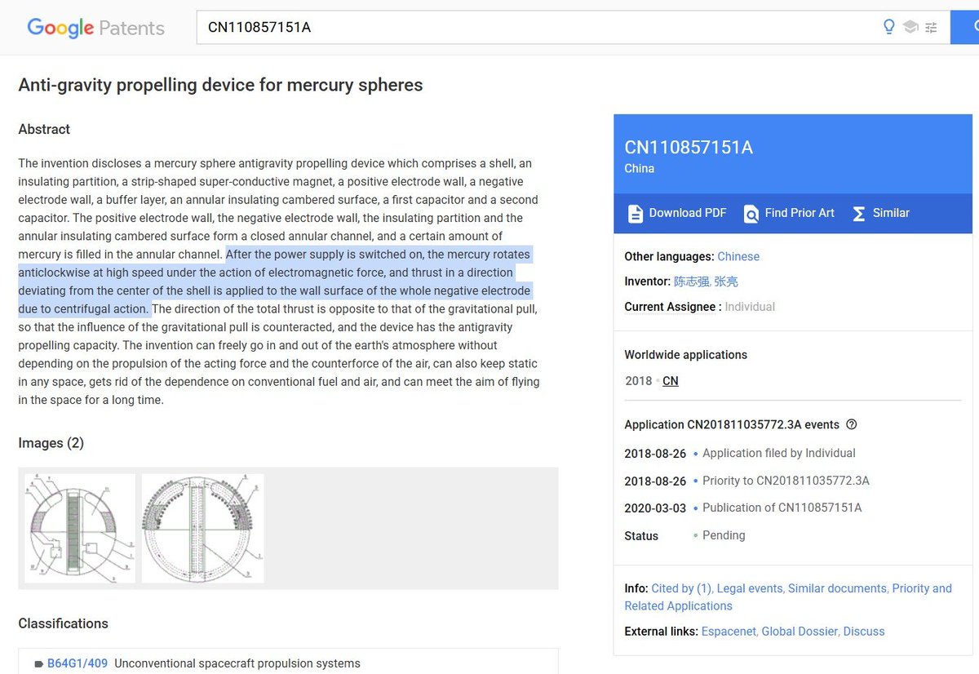
Task: Open the Espacenet external link
Action: (729, 632)
